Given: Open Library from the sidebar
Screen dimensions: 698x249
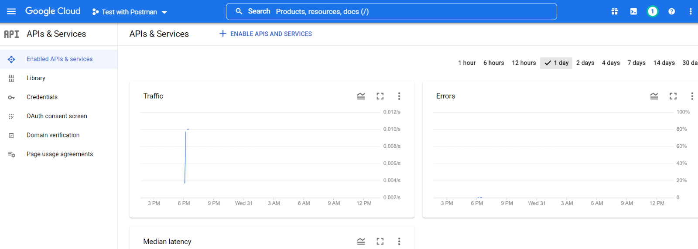Looking at the screenshot, I should pyautogui.click(x=36, y=78).
